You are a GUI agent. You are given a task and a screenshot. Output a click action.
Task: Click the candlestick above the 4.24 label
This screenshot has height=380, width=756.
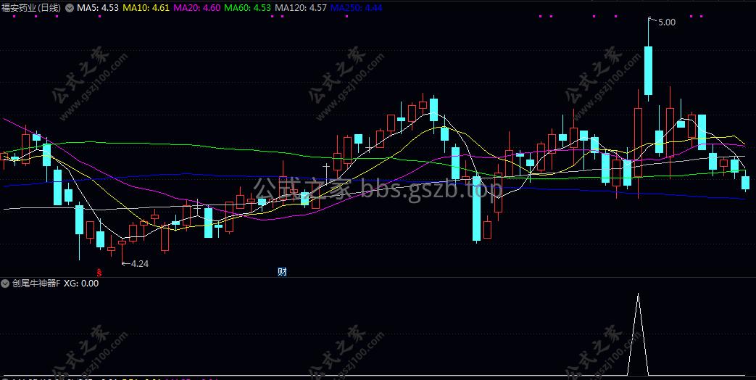click(122, 242)
